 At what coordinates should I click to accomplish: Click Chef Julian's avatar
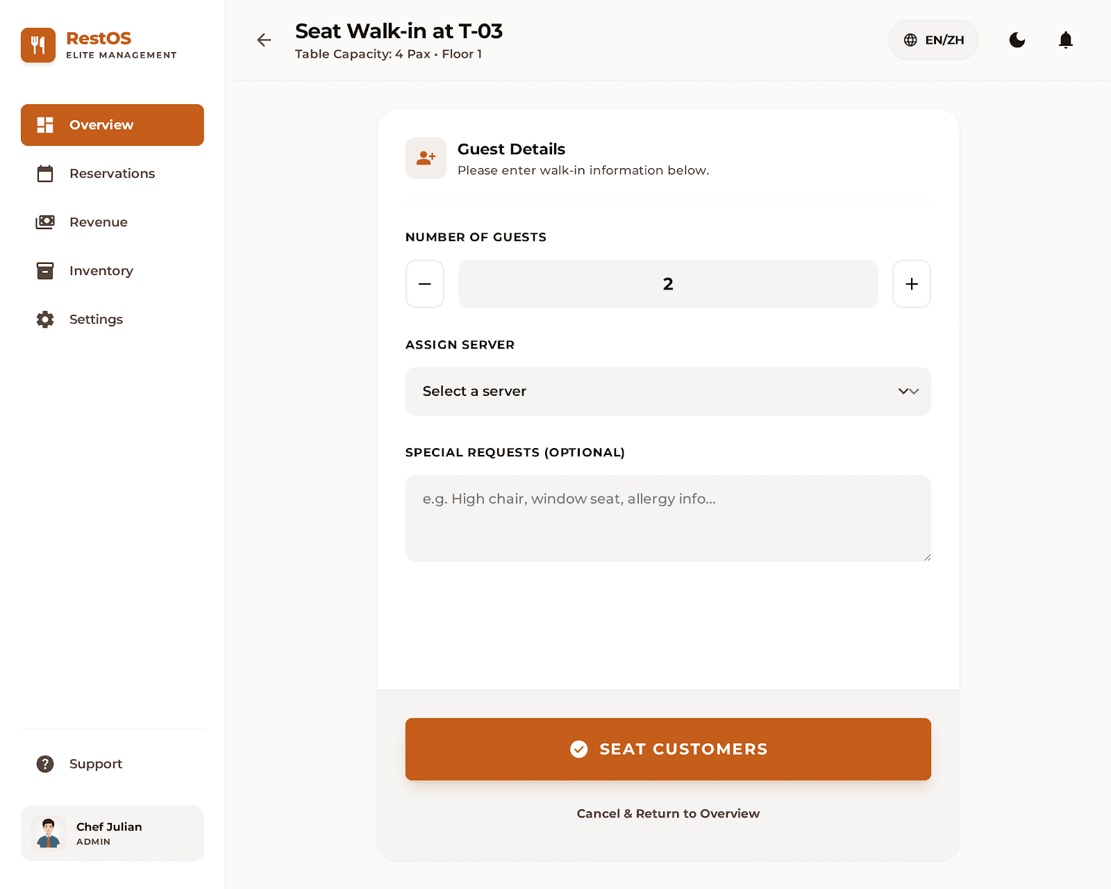click(x=49, y=833)
